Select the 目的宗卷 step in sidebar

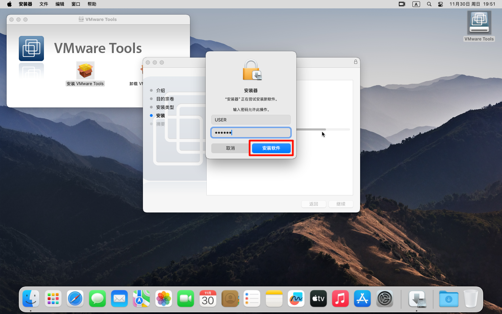point(165,99)
